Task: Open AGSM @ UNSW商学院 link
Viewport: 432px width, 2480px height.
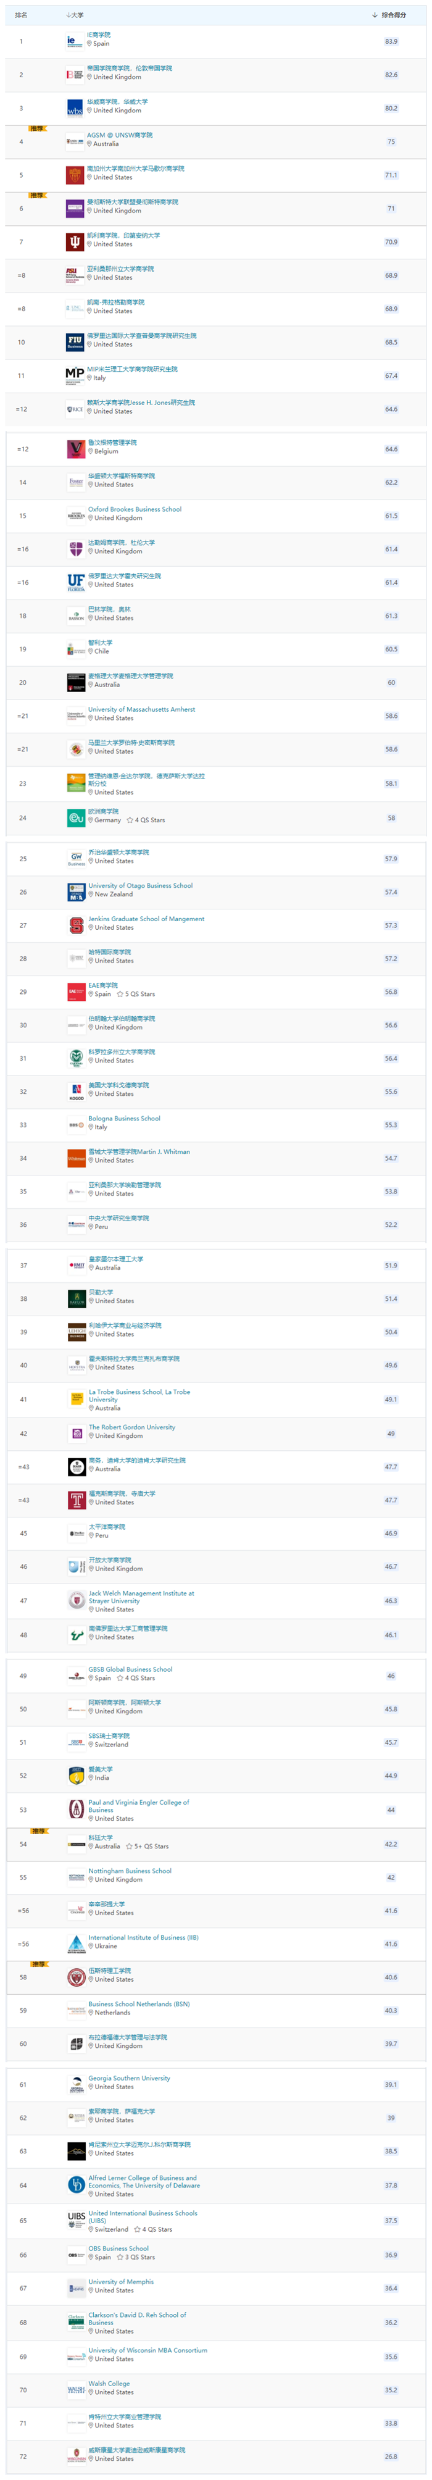Action: point(119,135)
